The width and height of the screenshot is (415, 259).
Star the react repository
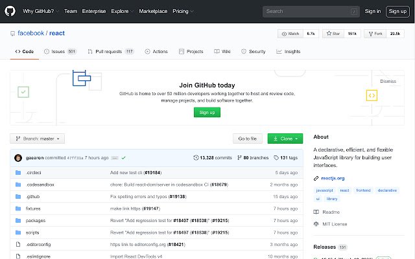(x=333, y=34)
